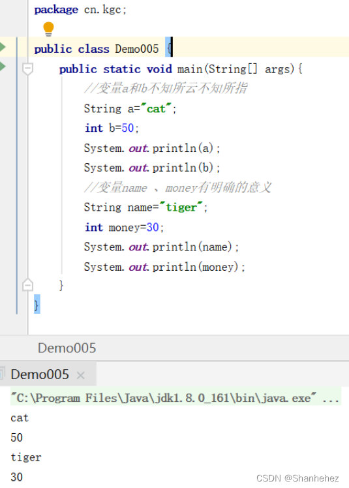Click console output 'cat'

pos(20,418)
